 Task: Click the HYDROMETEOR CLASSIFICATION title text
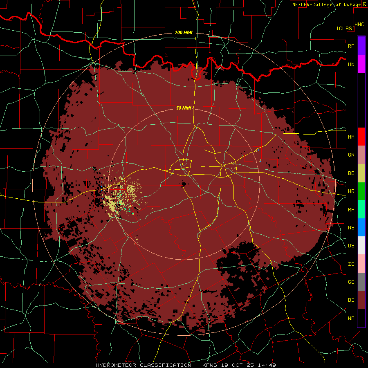click(x=144, y=365)
